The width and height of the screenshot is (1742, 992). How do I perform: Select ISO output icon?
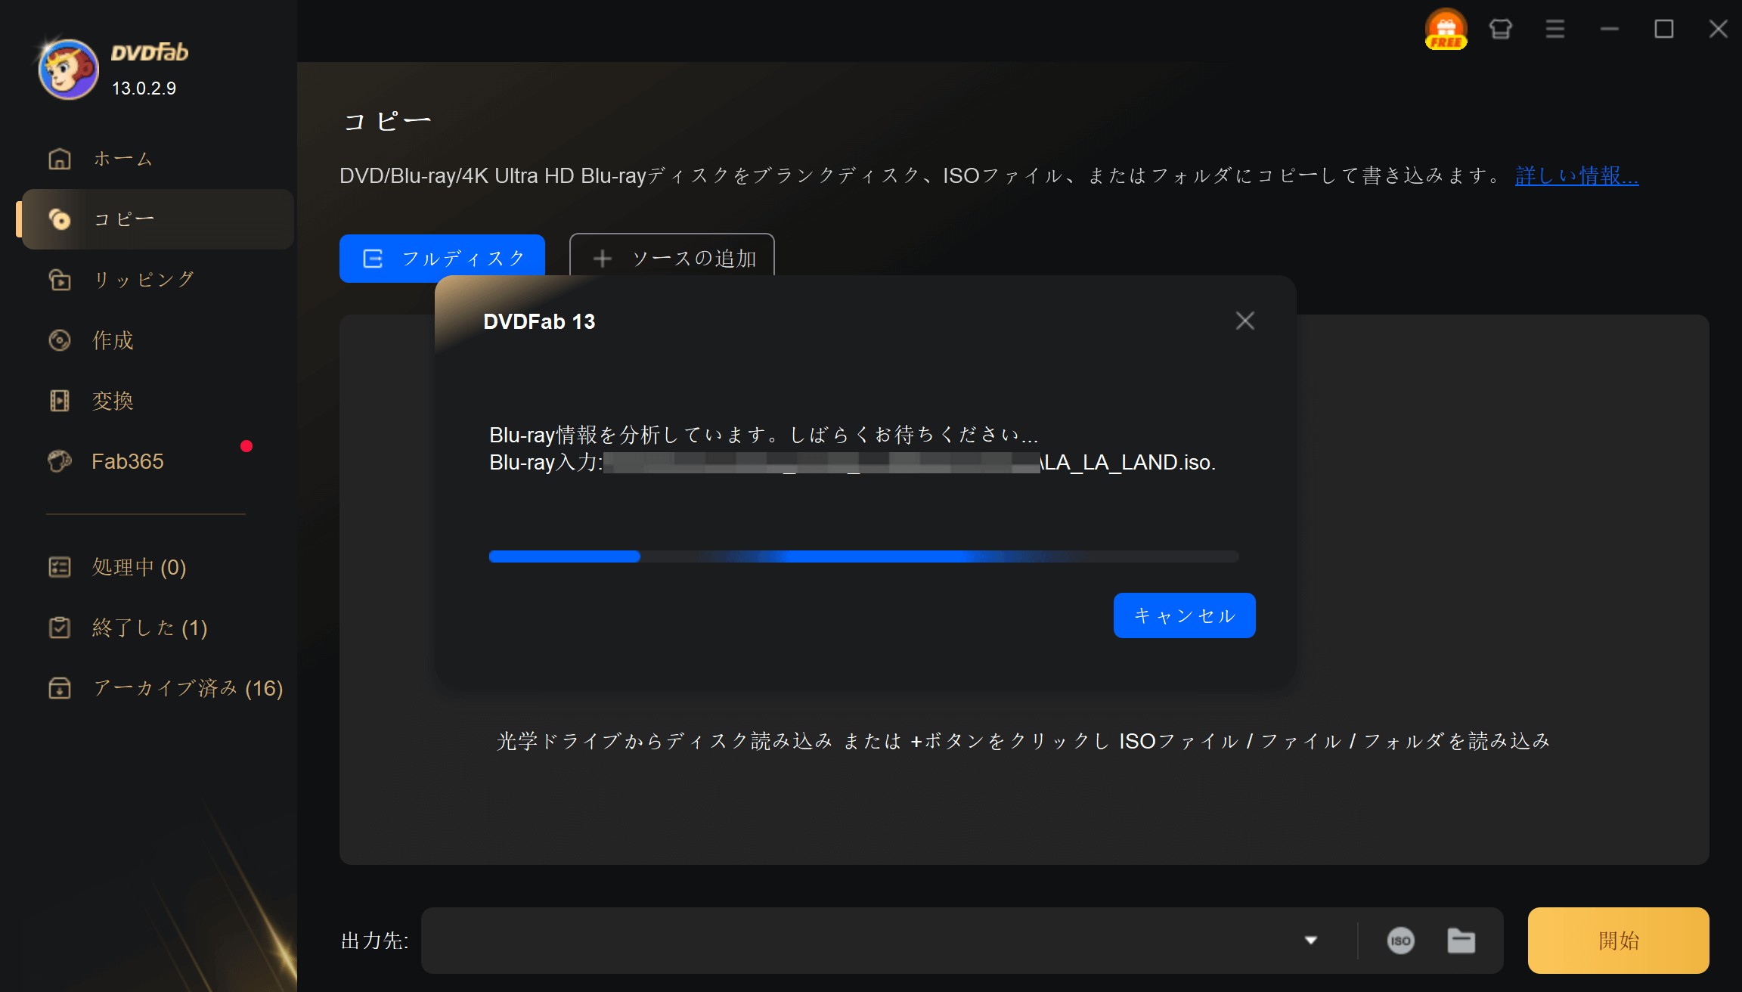coord(1400,941)
